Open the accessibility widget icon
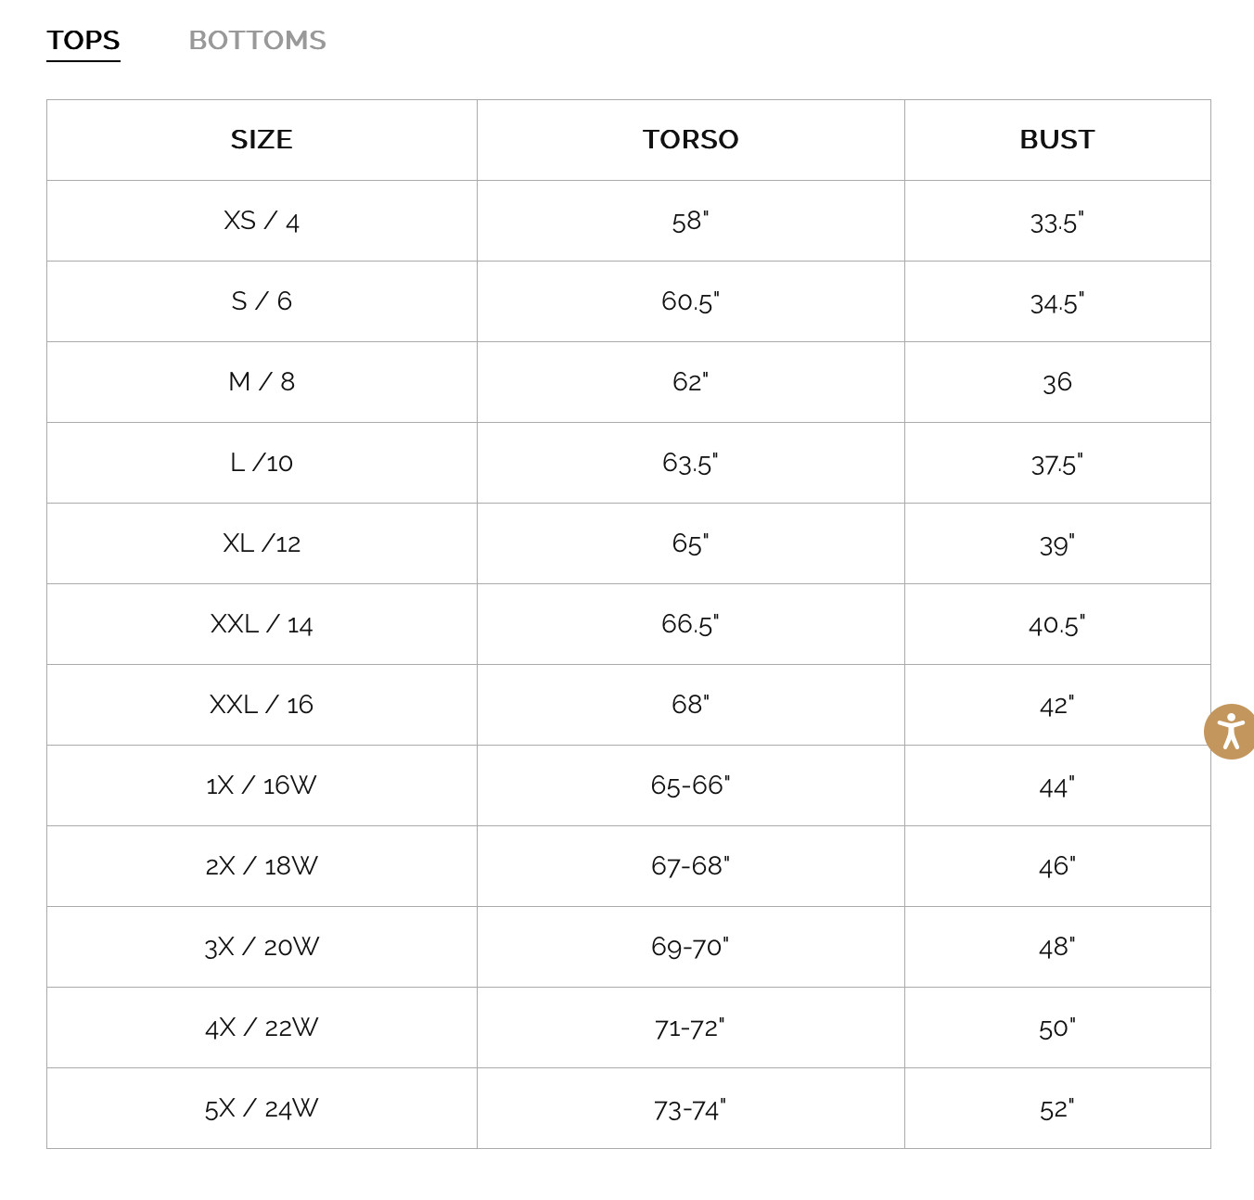Screen dimensions: 1254x1200 pyautogui.click(x=1230, y=732)
